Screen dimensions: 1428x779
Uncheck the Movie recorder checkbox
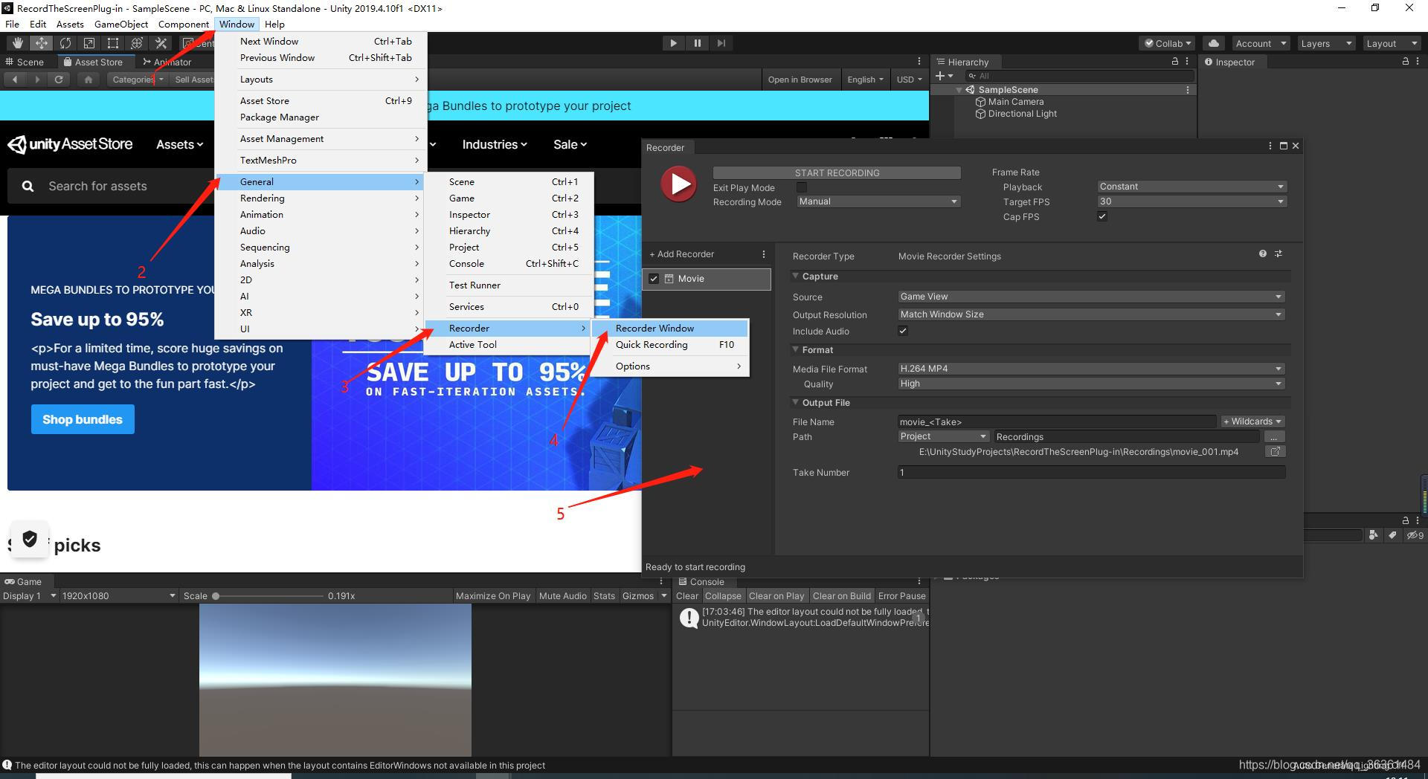[654, 279]
